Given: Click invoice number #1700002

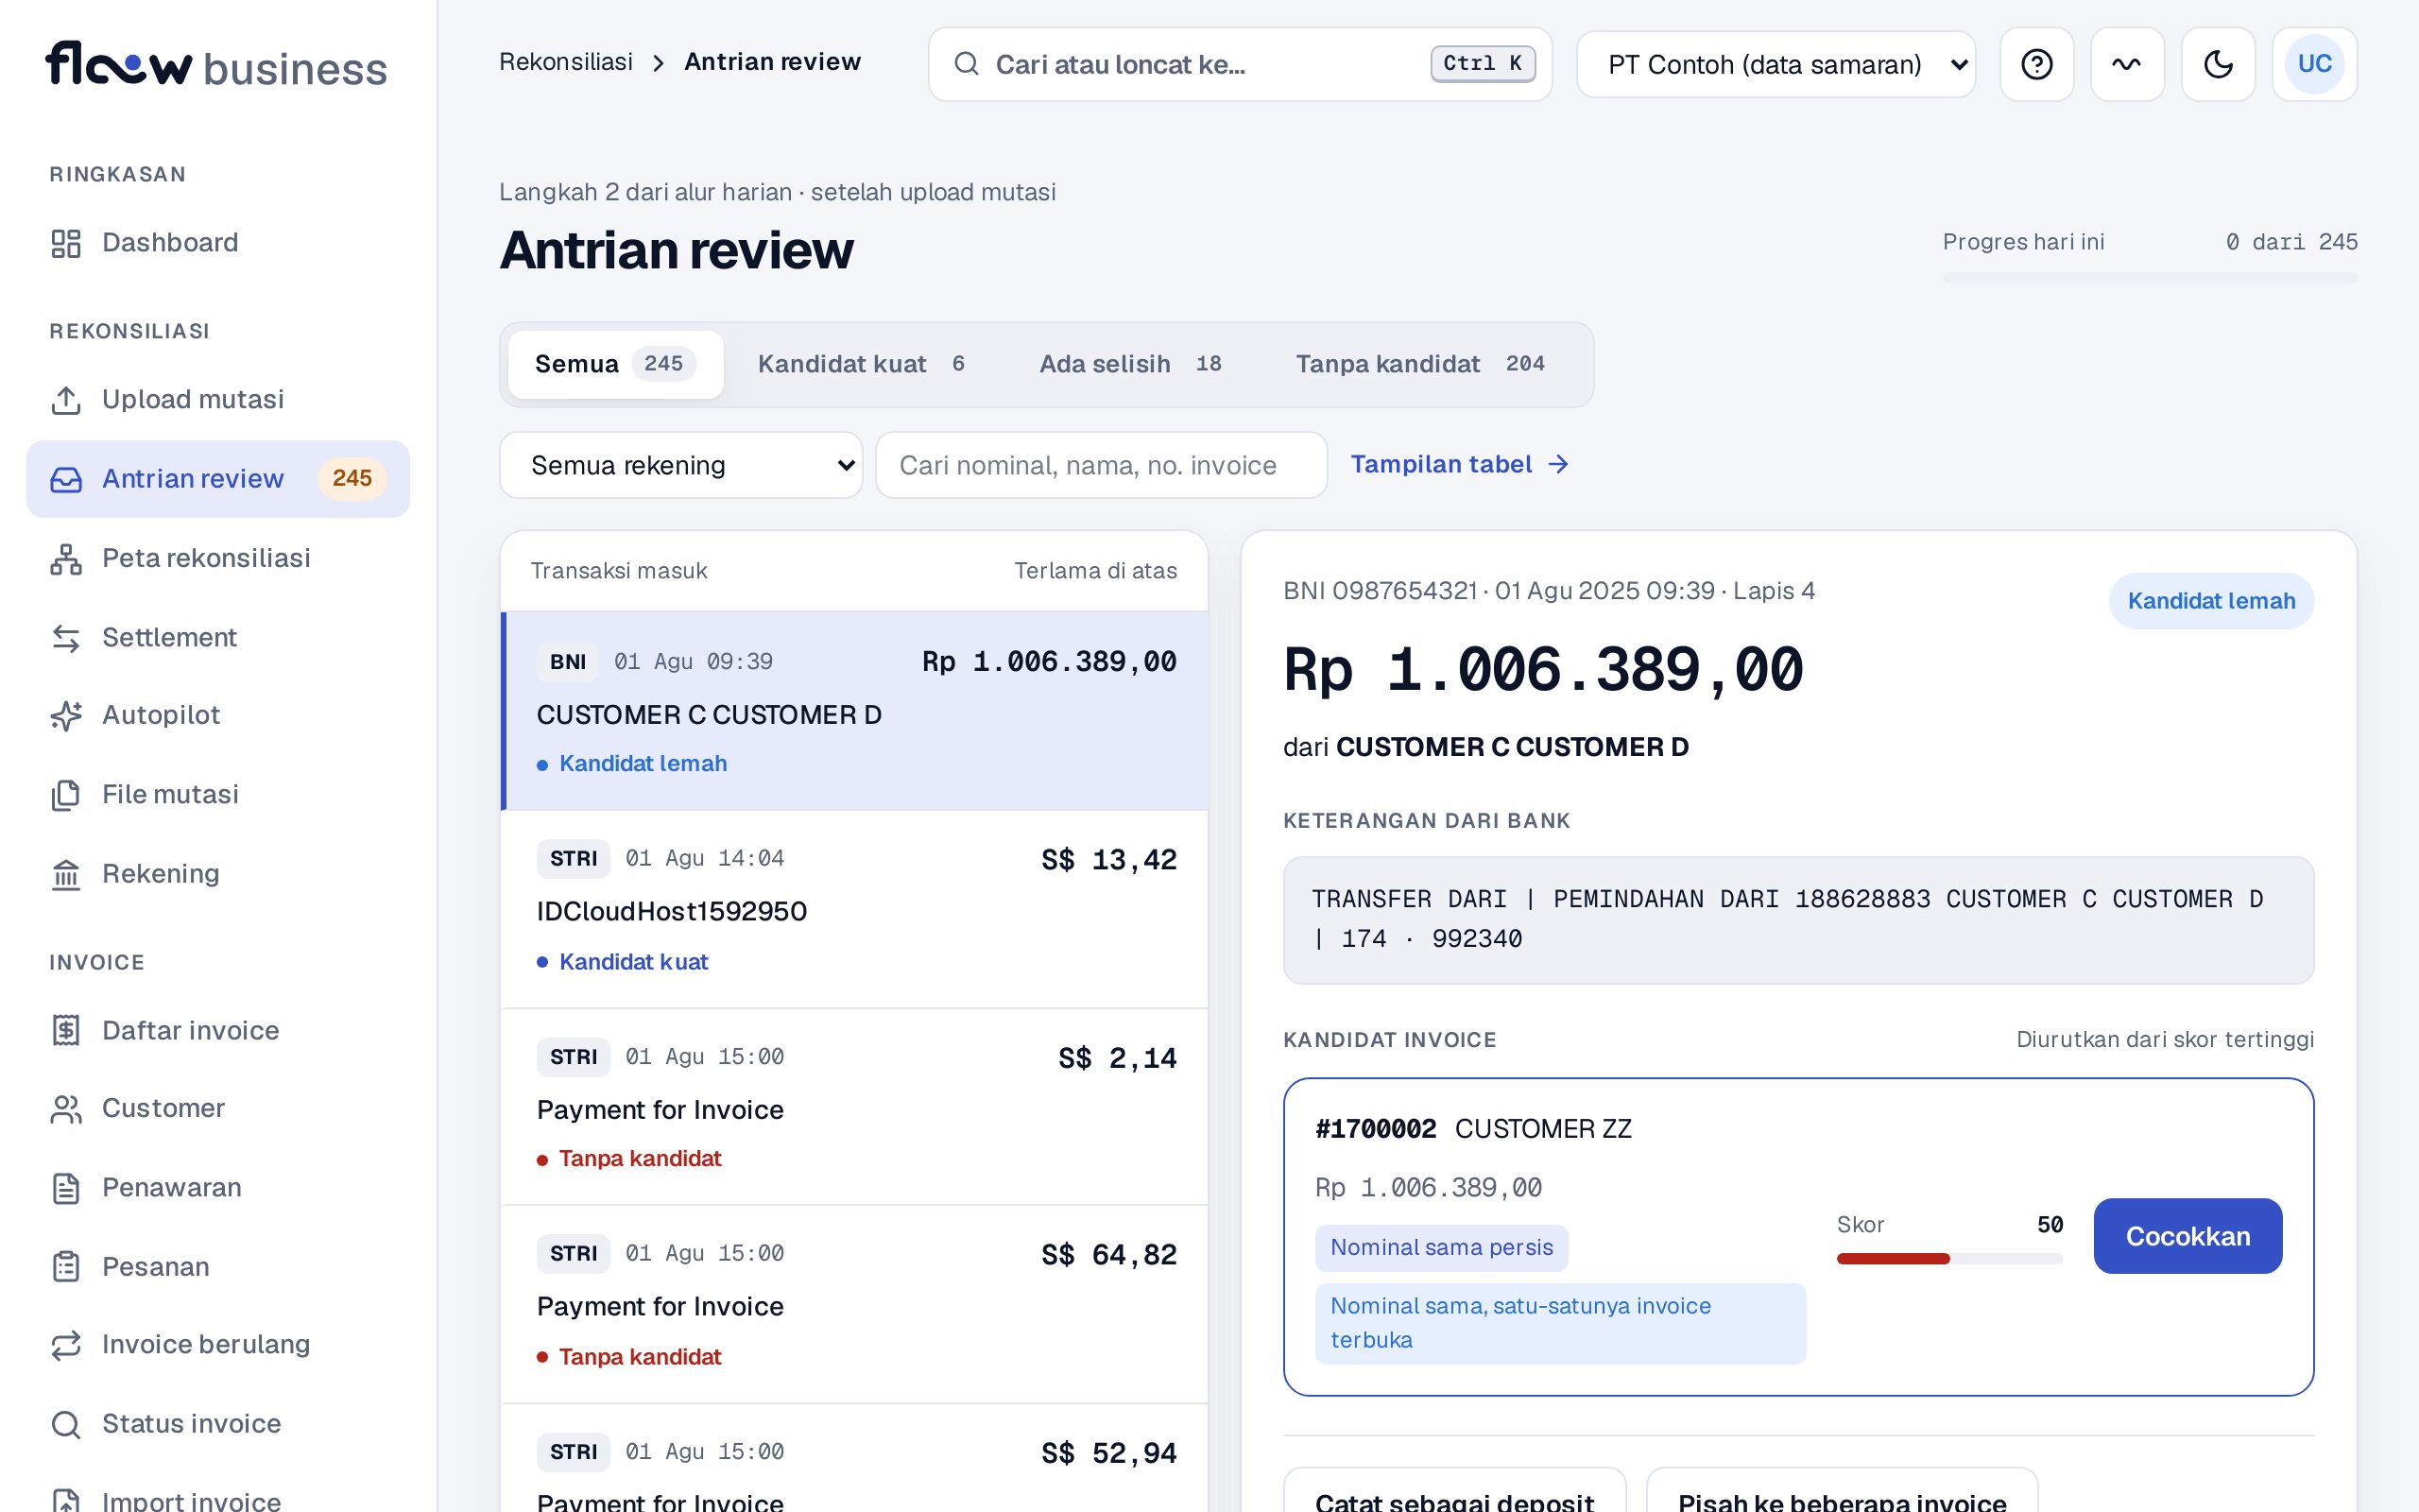Looking at the screenshot, I should [1376, 1129].
